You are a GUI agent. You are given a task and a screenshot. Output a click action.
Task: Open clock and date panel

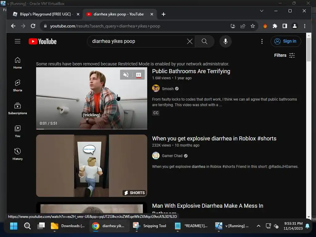293,226
